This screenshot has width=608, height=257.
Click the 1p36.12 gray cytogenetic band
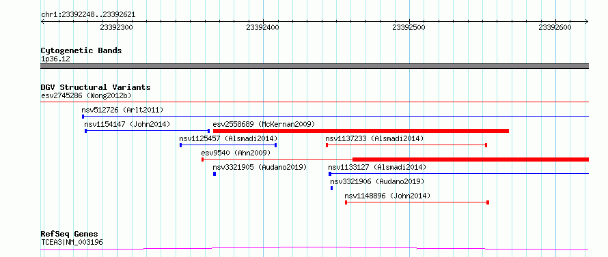tap(315, 66)
